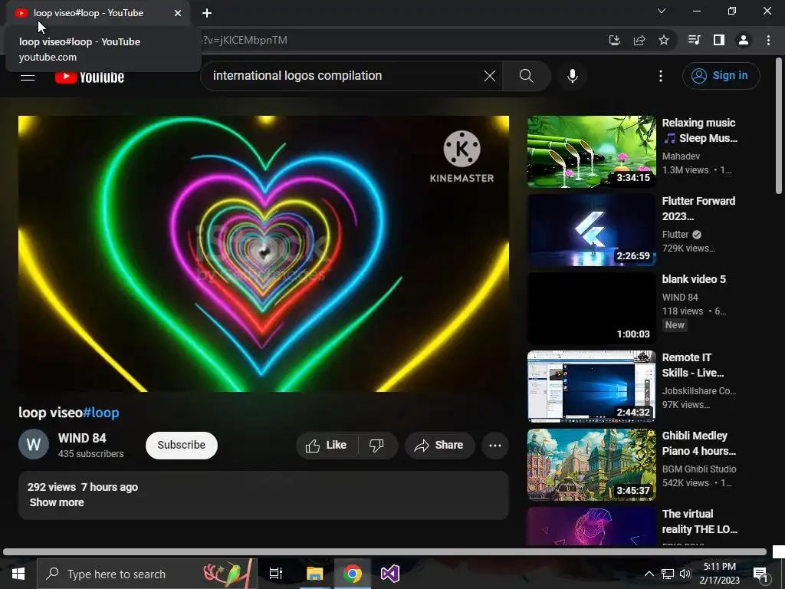The image size is (785, 589).
Task: Click Ghibli Medley Piano 4 hours title
Action: (x=699, y=443)
